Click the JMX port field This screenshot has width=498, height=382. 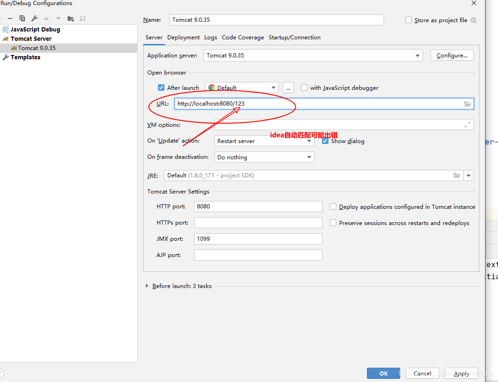click(258, 239)
